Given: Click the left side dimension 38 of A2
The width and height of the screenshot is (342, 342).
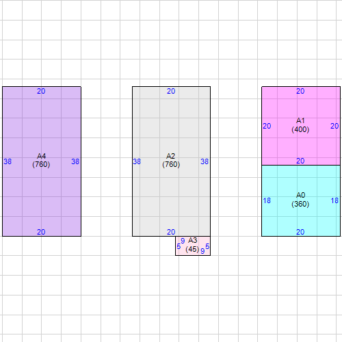Looking at the screenshot, I should [x=137, y=161].
